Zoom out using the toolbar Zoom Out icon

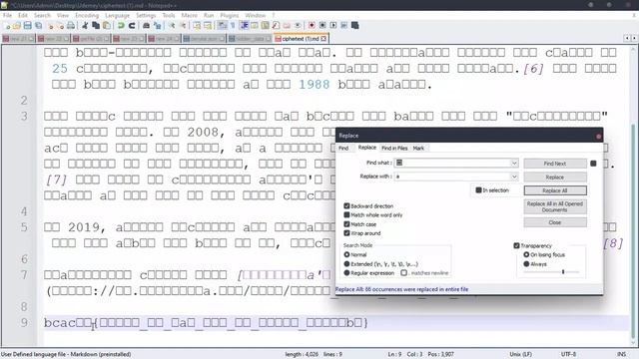(x=183, y=25)
